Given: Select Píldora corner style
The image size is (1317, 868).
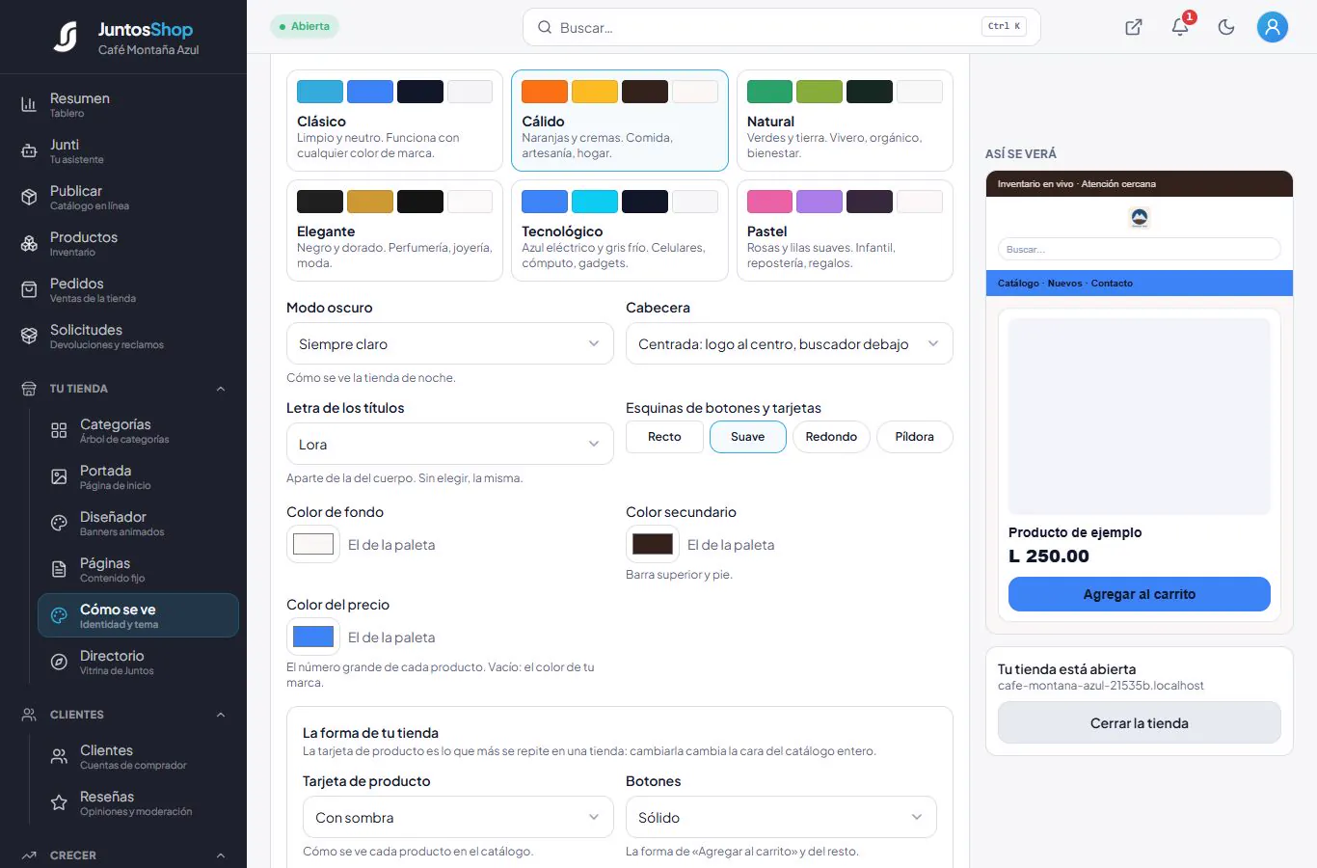Looking at the screenshot, I should [914, 437].
